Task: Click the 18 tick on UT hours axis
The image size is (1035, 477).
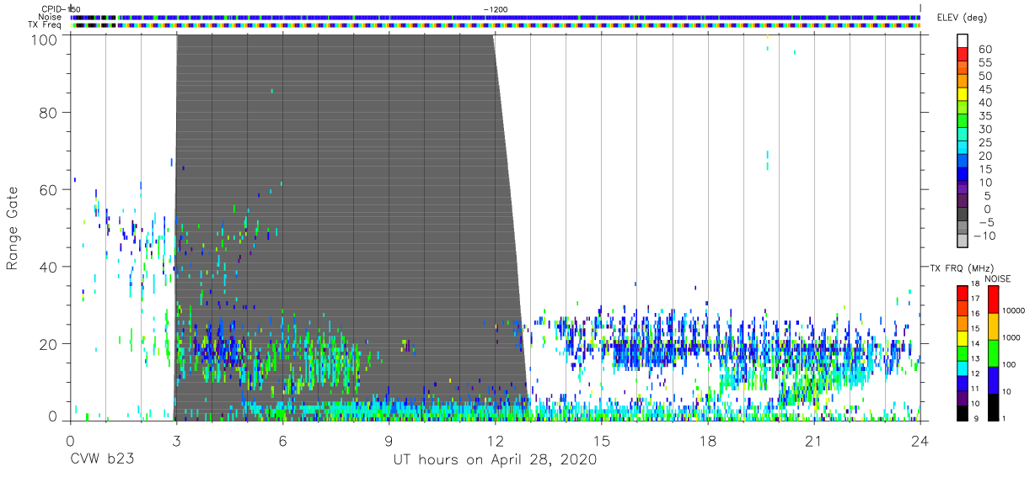Action: tap(708, 440)
